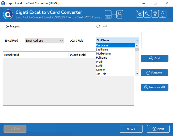Go to the Back step
This screenshot has width=173, height=136.
[131, 129]
